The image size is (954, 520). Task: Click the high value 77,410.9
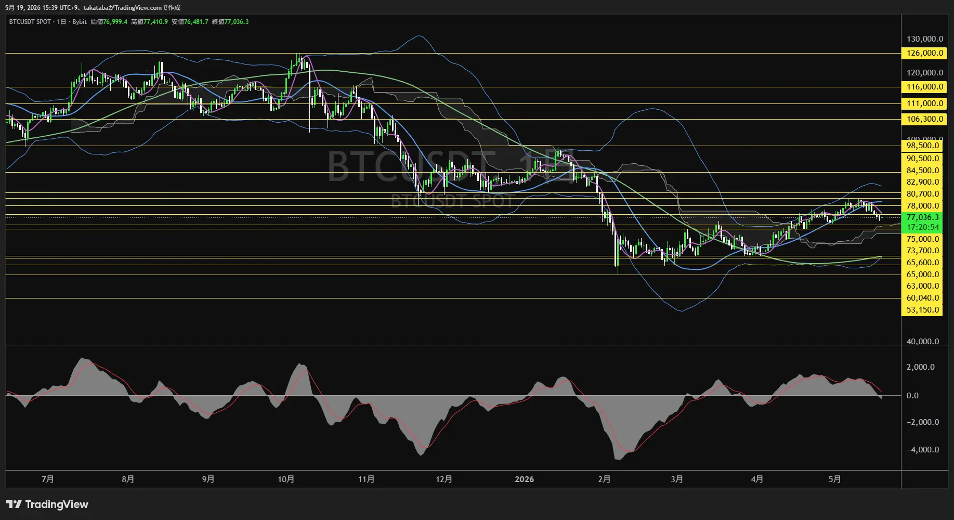pos(156,22)
